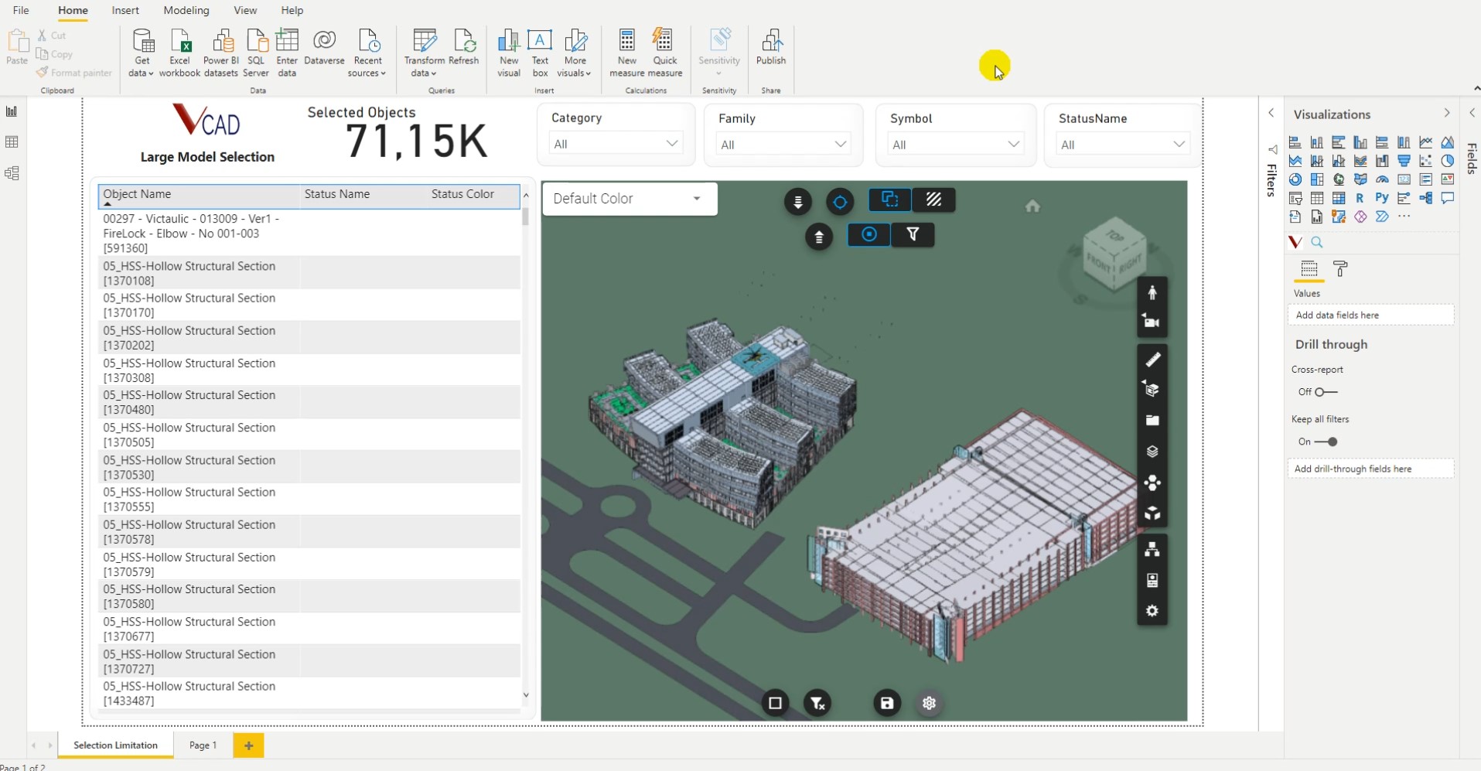Click clear filter icon at viewer bottom
1481x771 pixels.
pos(817,703)
